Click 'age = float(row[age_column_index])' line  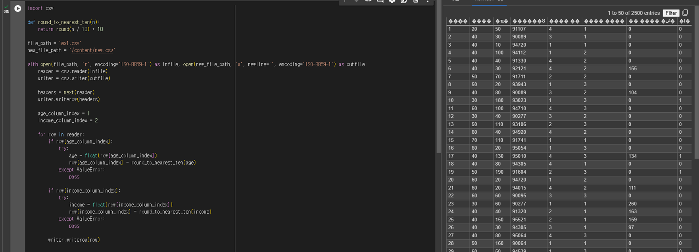113,155
